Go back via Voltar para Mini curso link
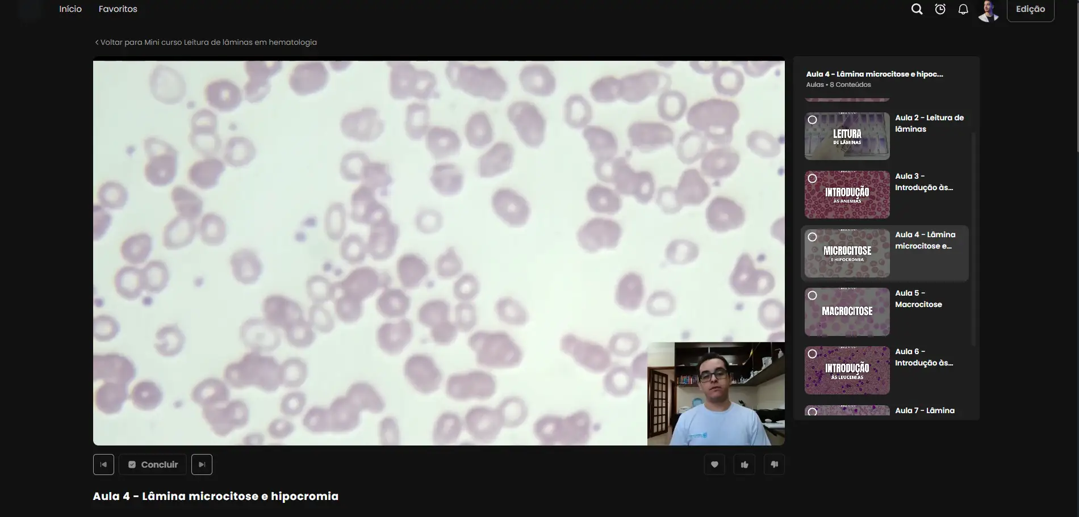The image size is (1079, 517). click(x=206, y=42)
